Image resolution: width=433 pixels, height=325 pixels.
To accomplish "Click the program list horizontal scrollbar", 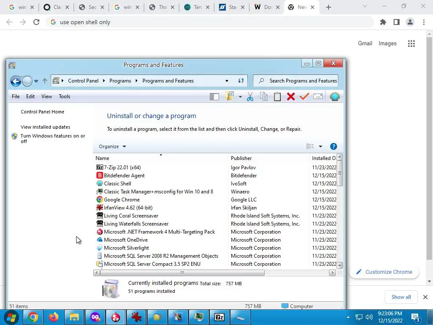I will (182, 273).
